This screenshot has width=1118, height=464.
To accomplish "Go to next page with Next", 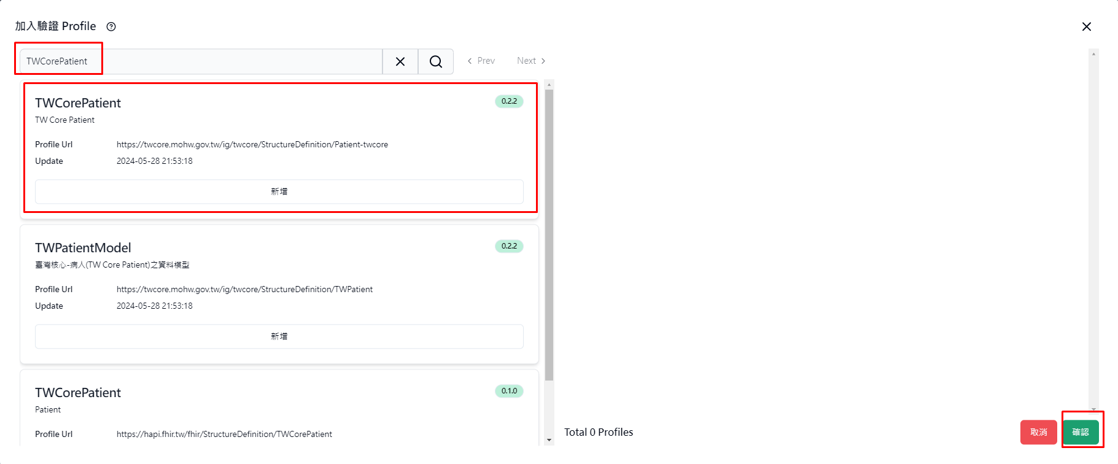I will pos(531,61).
